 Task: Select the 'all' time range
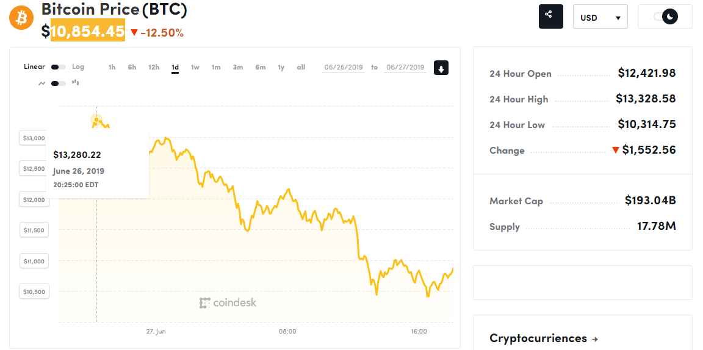(x=301, y=67)
